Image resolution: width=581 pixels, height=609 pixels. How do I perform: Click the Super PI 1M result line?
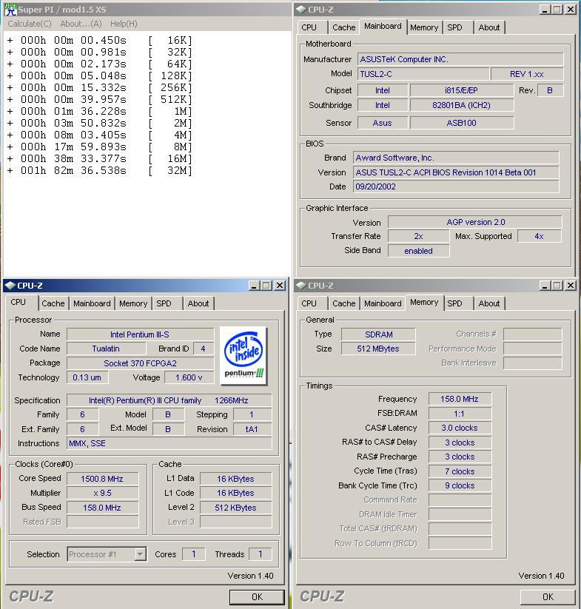99,112
